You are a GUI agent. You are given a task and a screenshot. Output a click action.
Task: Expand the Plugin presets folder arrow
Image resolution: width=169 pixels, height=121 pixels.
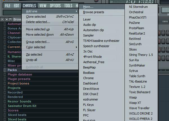click(5, 79)
